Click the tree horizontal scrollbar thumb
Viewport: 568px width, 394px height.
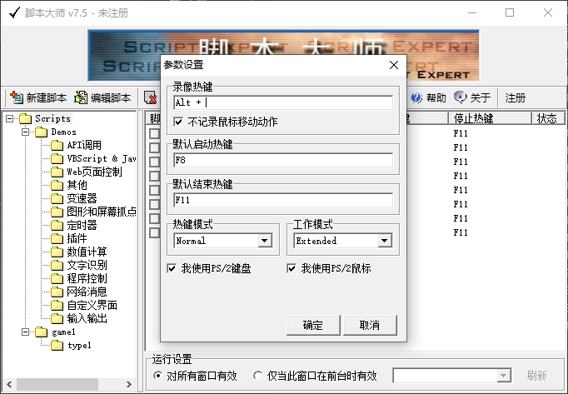click(x=57, y=384)
